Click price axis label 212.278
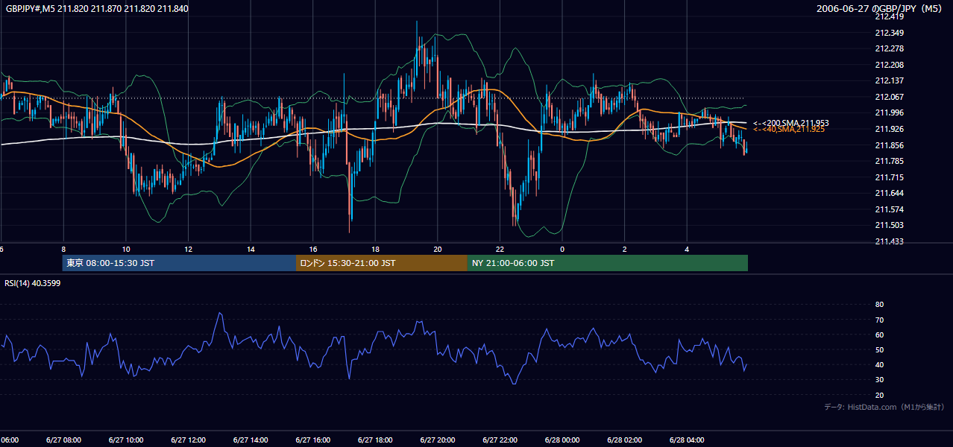 (x=890, y=48)
